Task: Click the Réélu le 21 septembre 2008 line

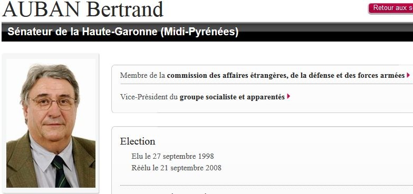Action: (177, 168)
